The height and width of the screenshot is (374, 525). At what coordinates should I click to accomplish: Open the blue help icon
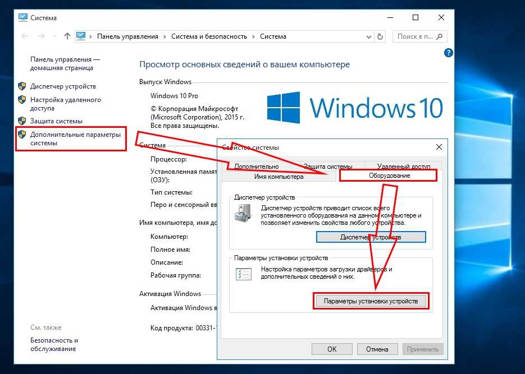[x=448, y=53]
